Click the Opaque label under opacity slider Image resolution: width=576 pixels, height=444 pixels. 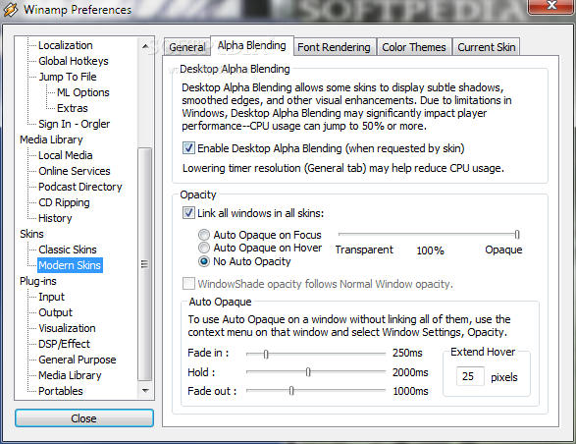pyautogui.click(x=503, y=250)
